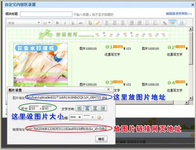The width and height of the screenshot is (196, 150).
Task: Select second text-direction alignment icon in 图片设置
Action: tap(87, 108)
